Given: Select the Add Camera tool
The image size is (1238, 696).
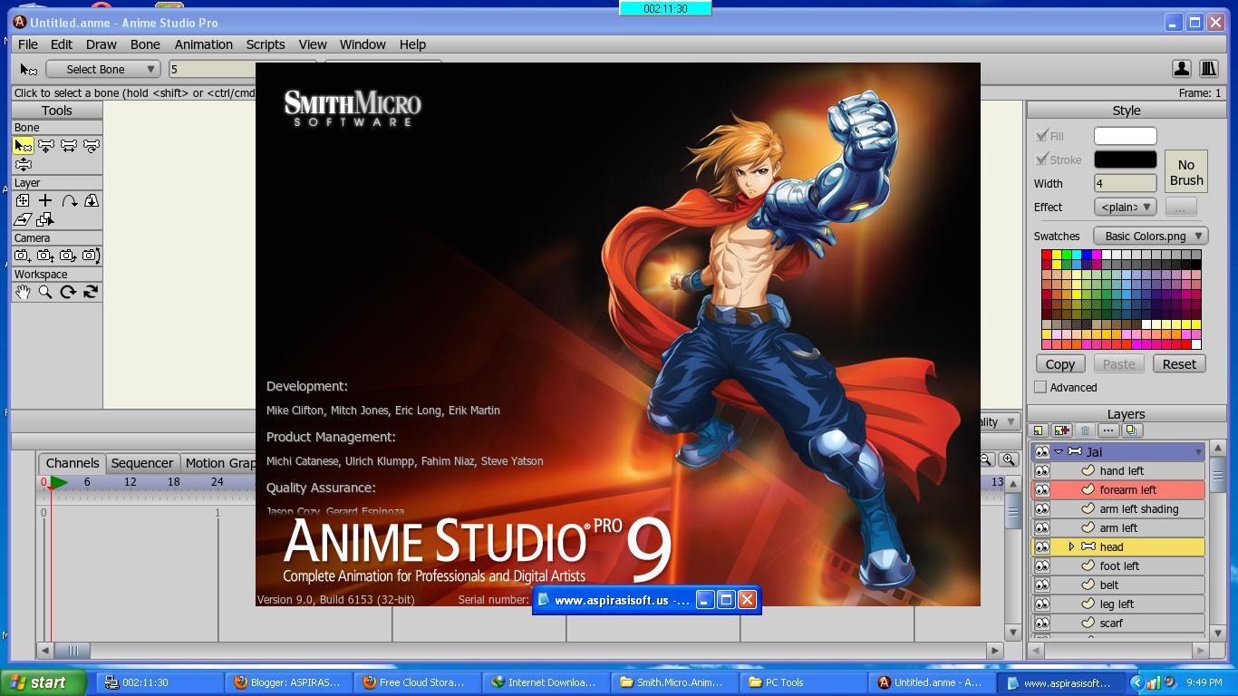Looking at the screenshot, I should (x=22, y=256).
